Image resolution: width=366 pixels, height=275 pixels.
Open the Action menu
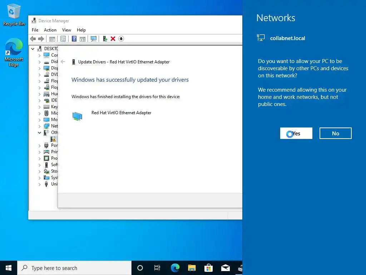[x=50, y=30]
